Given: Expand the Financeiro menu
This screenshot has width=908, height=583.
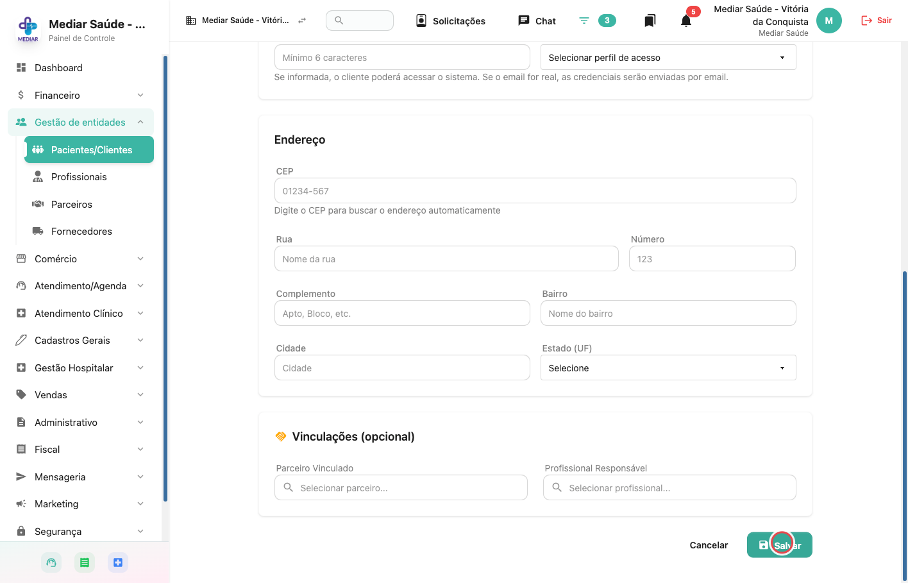Looking at the screenshot, I should (81, 95).
